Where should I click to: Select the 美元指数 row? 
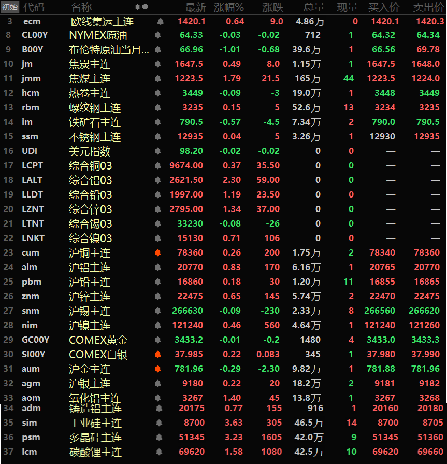coord(90,151)
